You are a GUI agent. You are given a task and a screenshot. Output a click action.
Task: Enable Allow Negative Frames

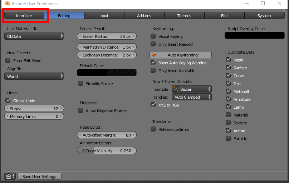click(80, 111)
